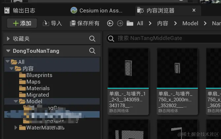
Task: Click the 添加 add button
Action: [22, 23]
